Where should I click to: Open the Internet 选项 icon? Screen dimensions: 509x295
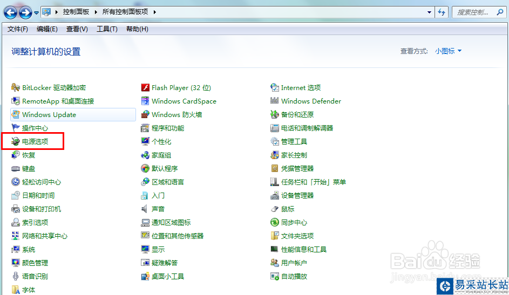(275, 87)
